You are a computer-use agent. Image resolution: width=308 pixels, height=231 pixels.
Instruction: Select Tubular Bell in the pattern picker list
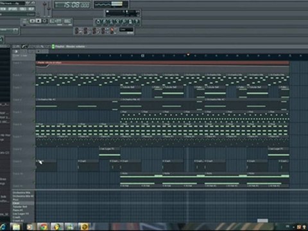coord(20,207)
